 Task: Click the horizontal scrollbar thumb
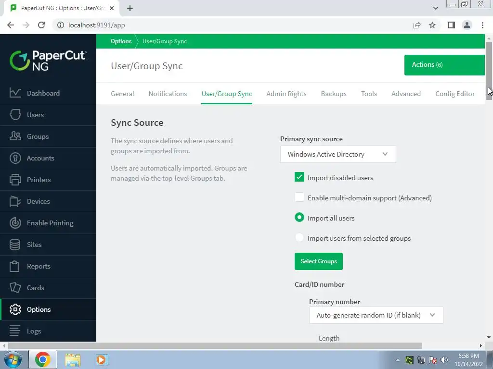[x=215, y=345]
